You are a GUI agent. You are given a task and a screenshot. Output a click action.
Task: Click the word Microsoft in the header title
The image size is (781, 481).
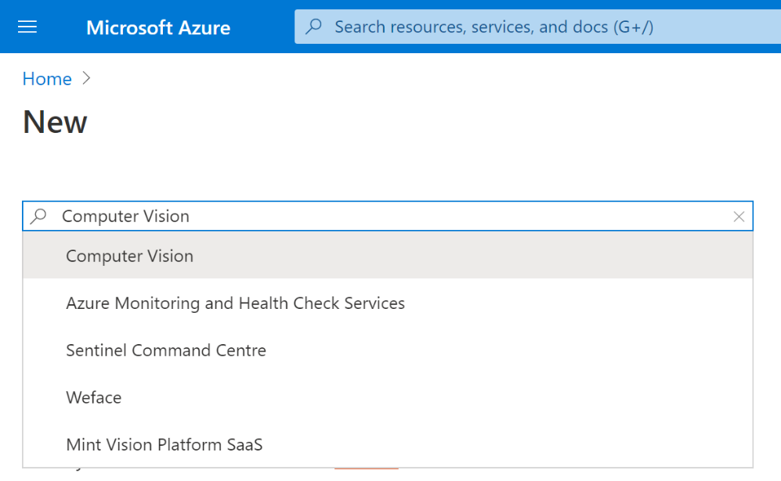click(x=129, y=27)
